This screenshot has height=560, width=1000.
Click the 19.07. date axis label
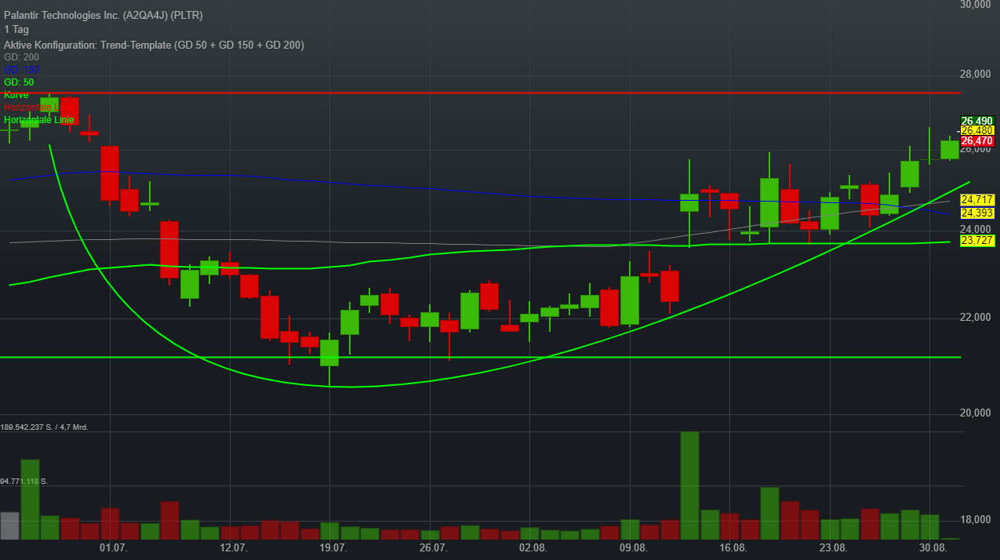[x=333, y=547]
